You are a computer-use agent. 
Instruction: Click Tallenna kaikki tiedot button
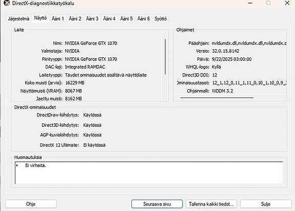pos(211,204)
